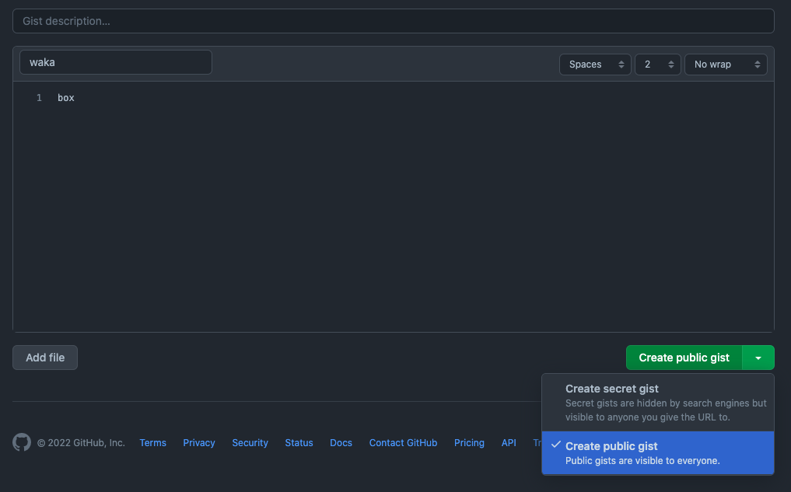The width and height of the screenshot is (791, 492).
Task: Open the Docs footer link
Action: click(x=341, y=442)
